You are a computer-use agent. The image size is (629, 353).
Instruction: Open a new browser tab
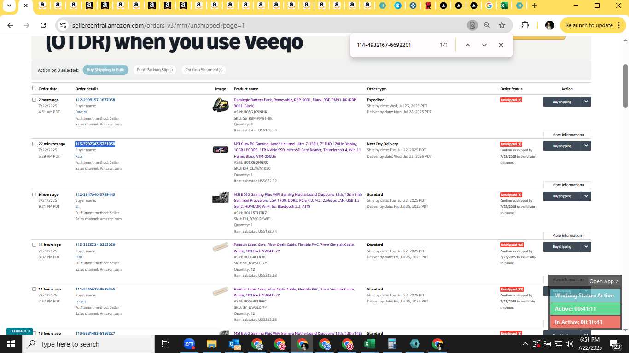(534, 6)
